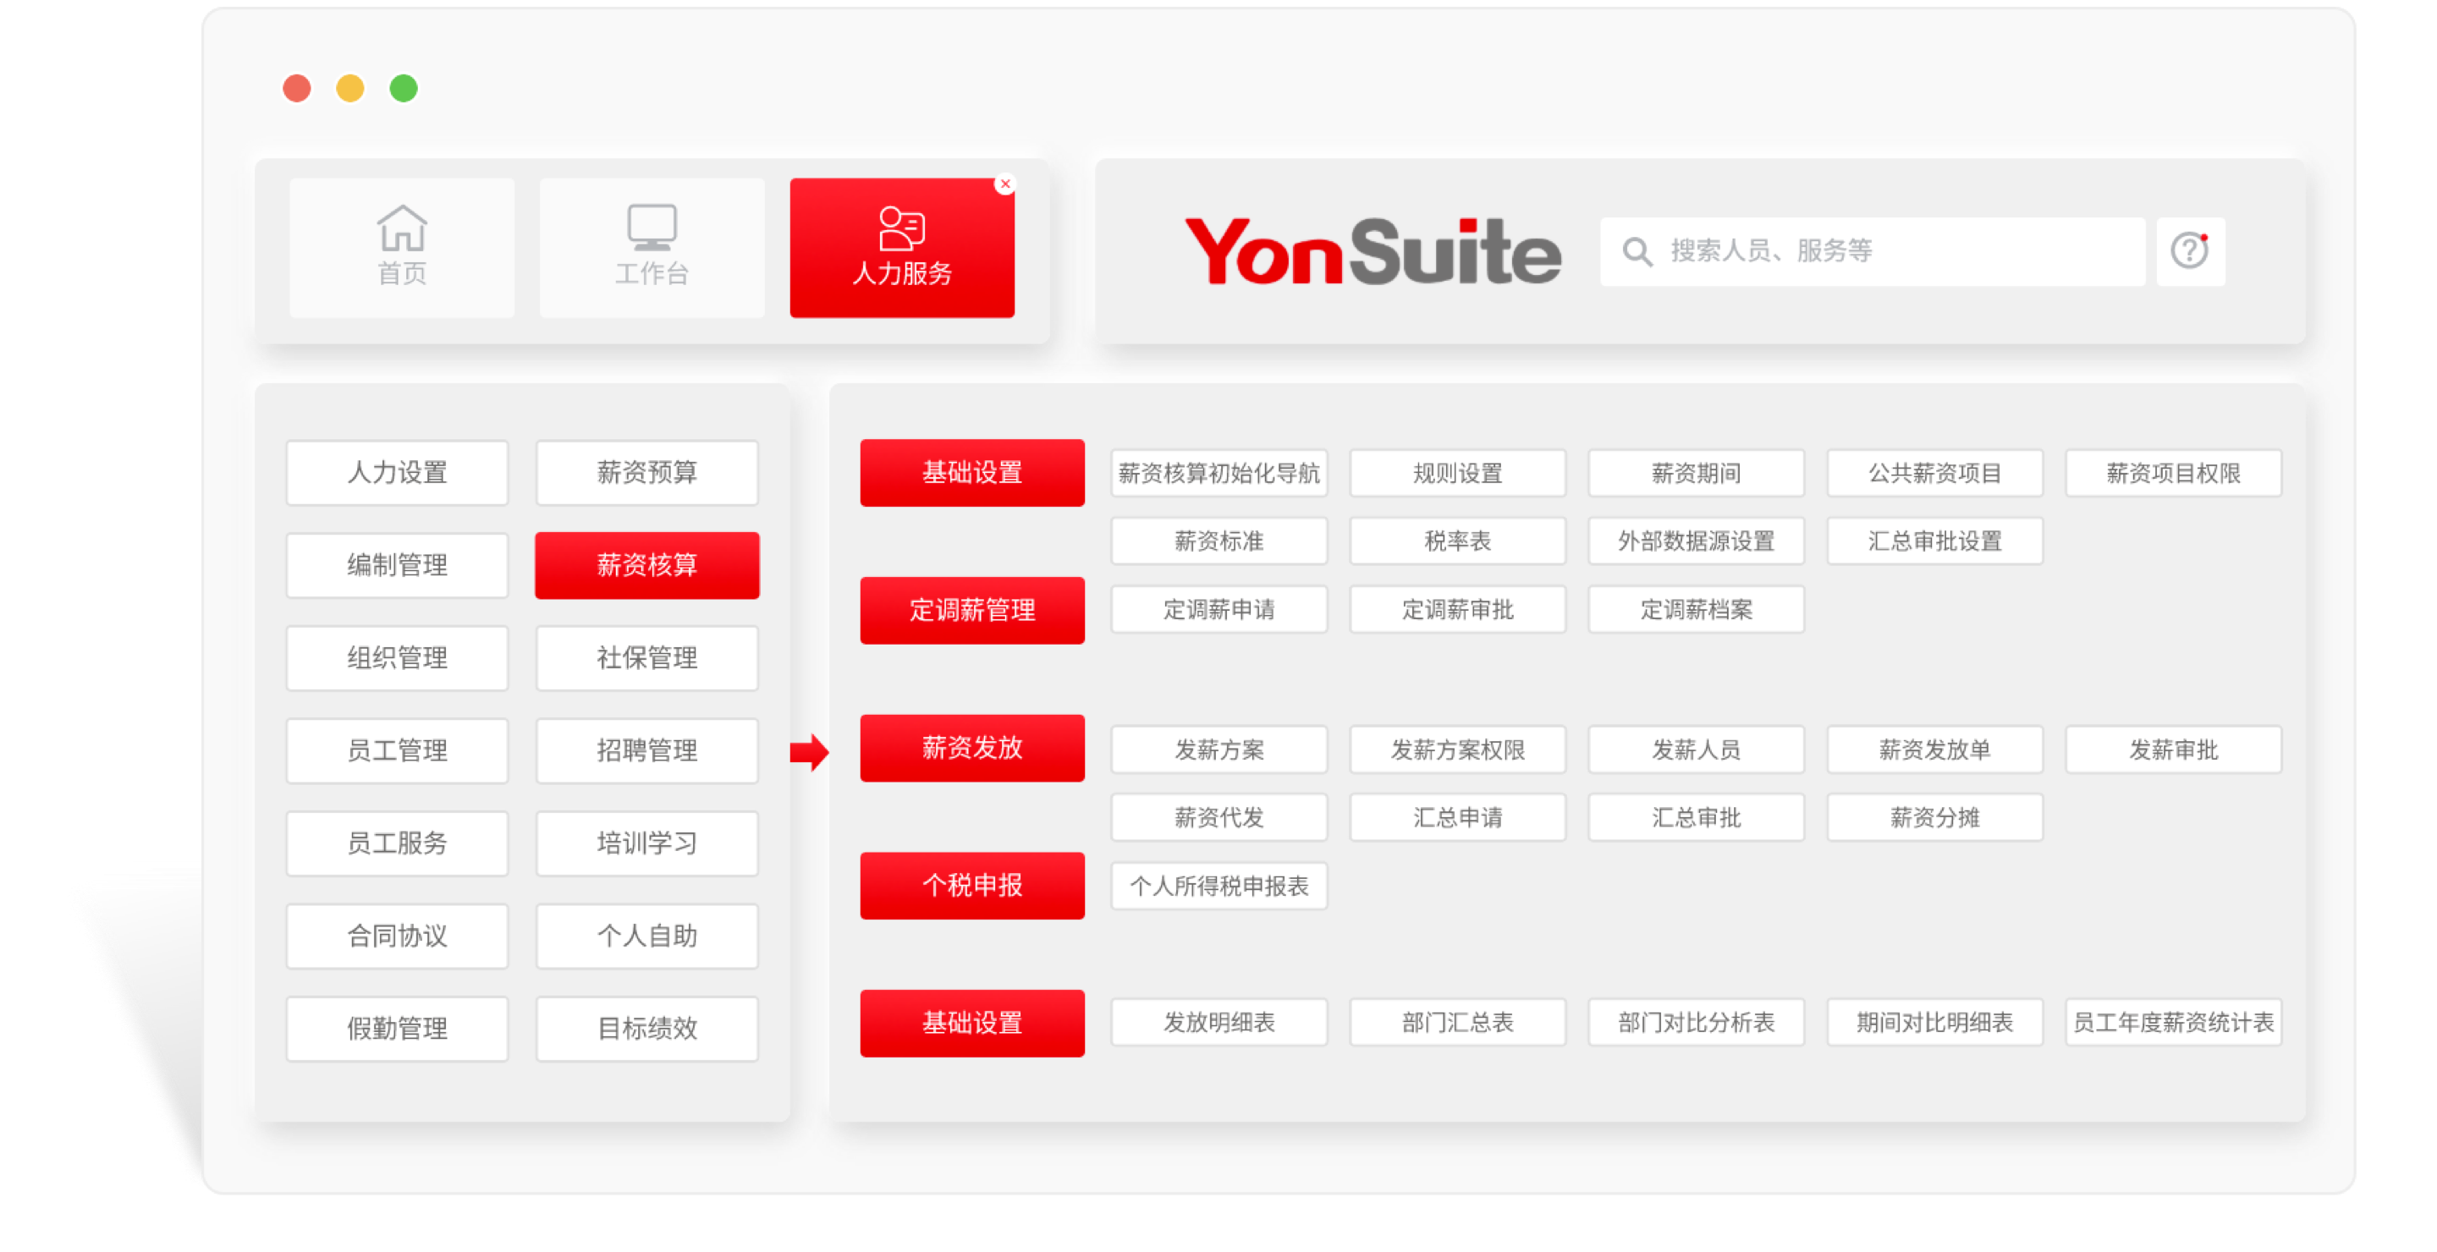The width and height of the screenshot is (2437, 1252).
Task: Click the 发薪方案权限 button
Action: (x=1457, y=750)
